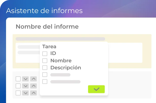Click the second row down arrow
Screen dimensions: 156x103
[25, 86]
